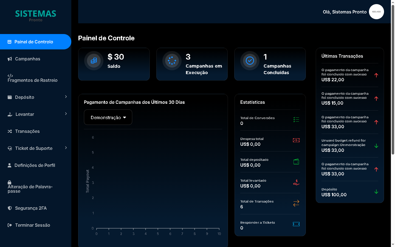Click the checkmark icon for Campanhas Concluídas
This screenshot has height=247, width=395.
coord(250,61)
